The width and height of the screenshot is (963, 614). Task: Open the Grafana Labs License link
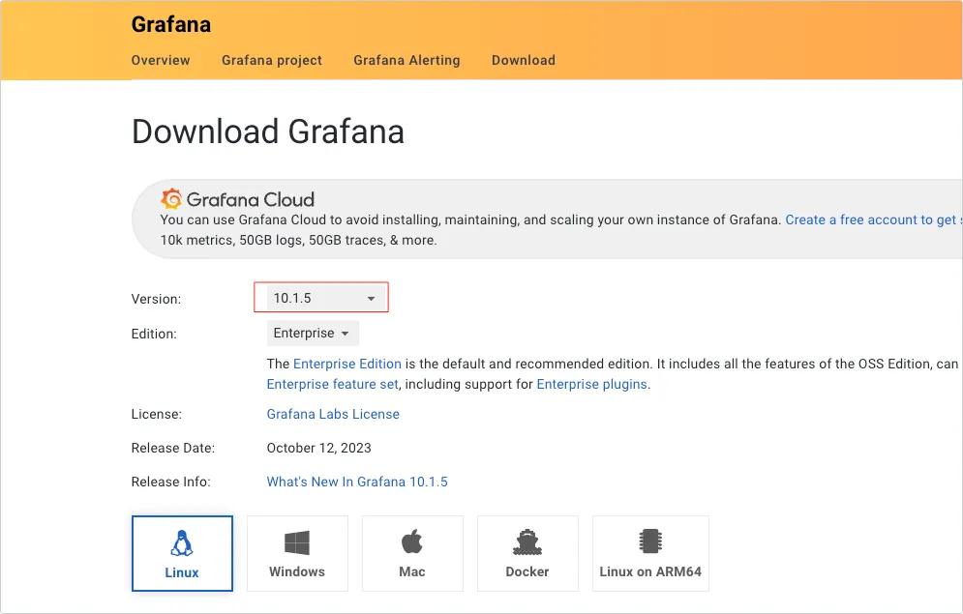[333, 414]
